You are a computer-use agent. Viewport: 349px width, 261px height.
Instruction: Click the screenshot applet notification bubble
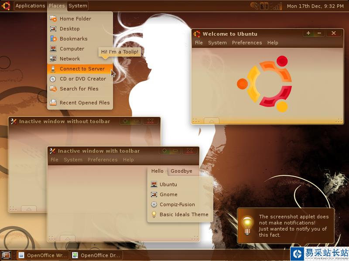pos(286,225)
